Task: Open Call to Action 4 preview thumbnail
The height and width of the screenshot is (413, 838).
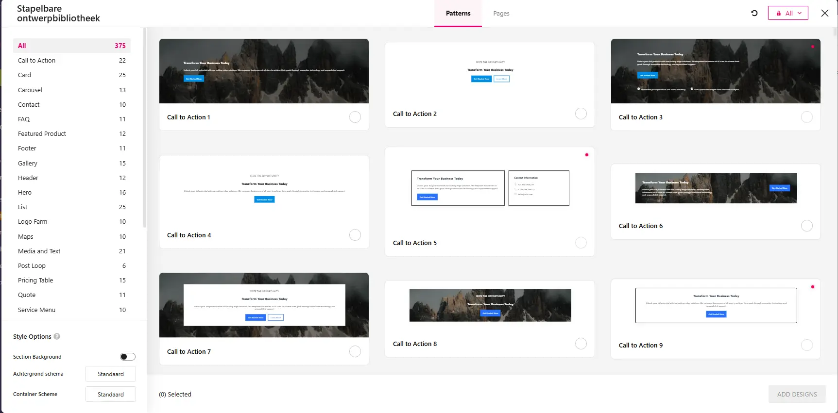Action: coord(264,188)
